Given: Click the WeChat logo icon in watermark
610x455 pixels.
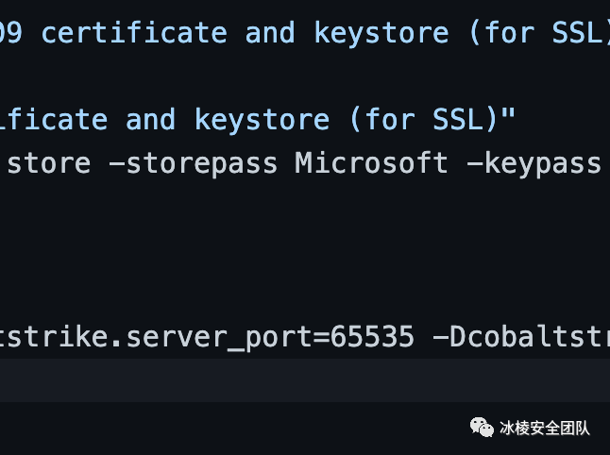Looking at the screenshot, I should [x=482, y=428].
